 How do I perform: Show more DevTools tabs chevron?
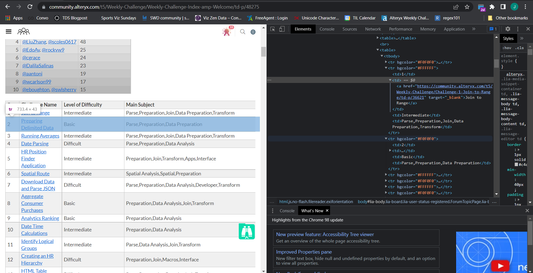pos(474,29)
